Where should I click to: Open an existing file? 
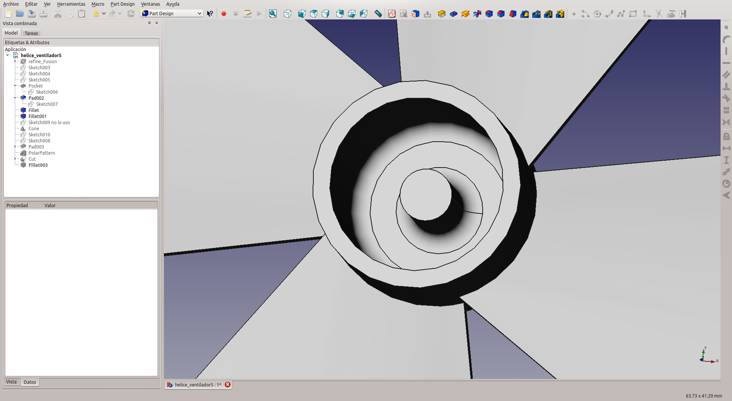20,14
